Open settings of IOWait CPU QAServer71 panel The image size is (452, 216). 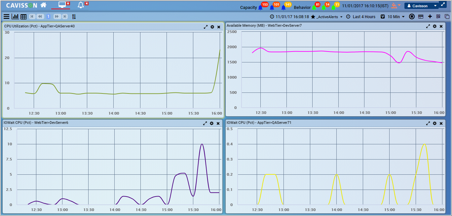coord(434,123)
